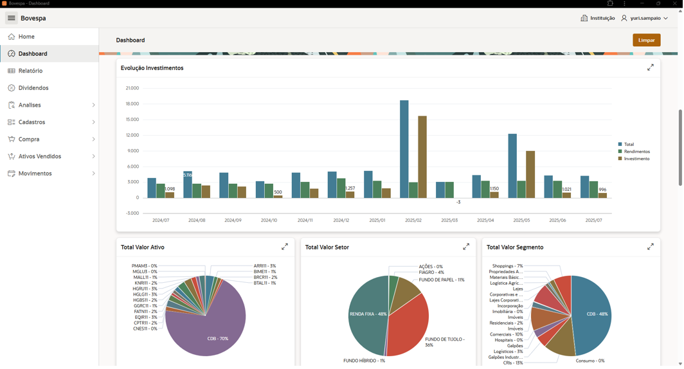
Task: Click the vertical page scrollbar
Action: [680, 147]
